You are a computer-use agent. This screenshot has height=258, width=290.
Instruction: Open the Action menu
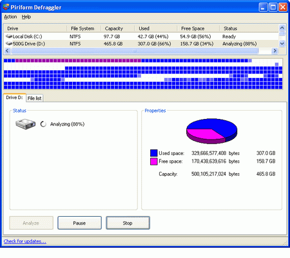10,17
